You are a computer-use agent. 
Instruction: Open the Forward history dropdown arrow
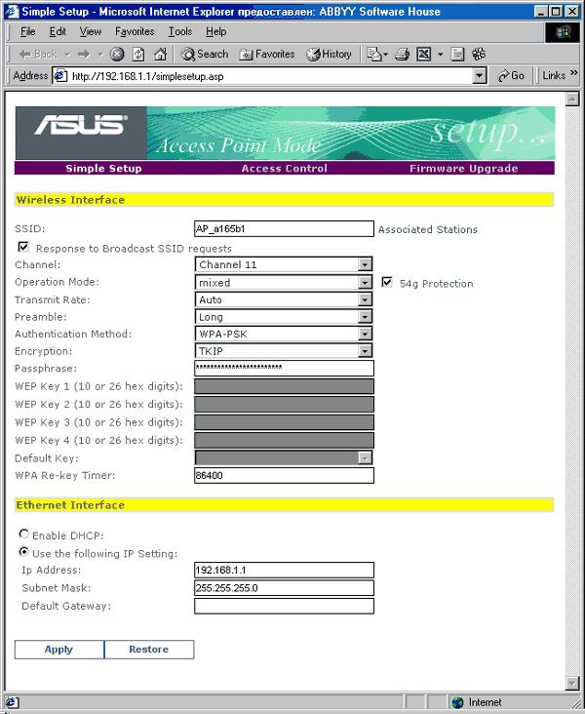[x=99, y=55]
